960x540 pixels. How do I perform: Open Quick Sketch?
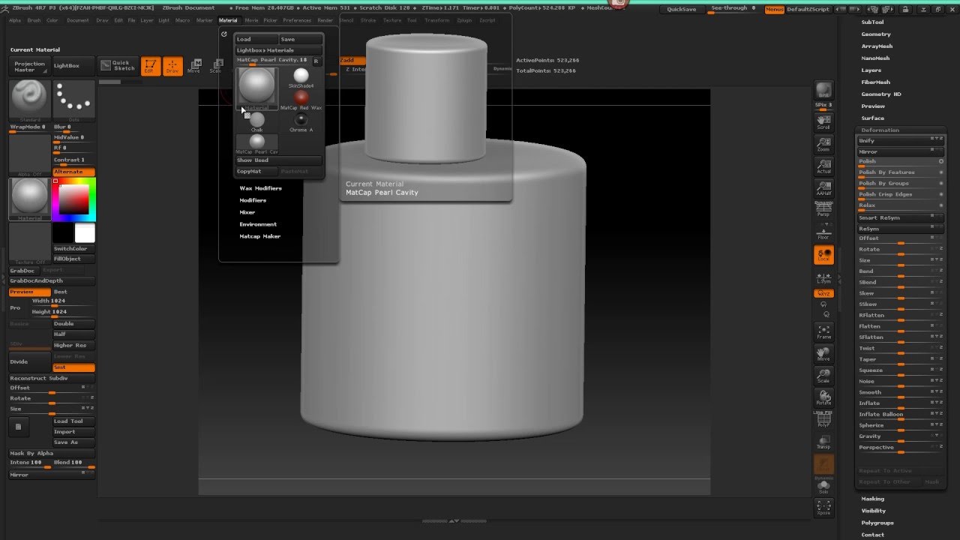(x=118, y=66)
